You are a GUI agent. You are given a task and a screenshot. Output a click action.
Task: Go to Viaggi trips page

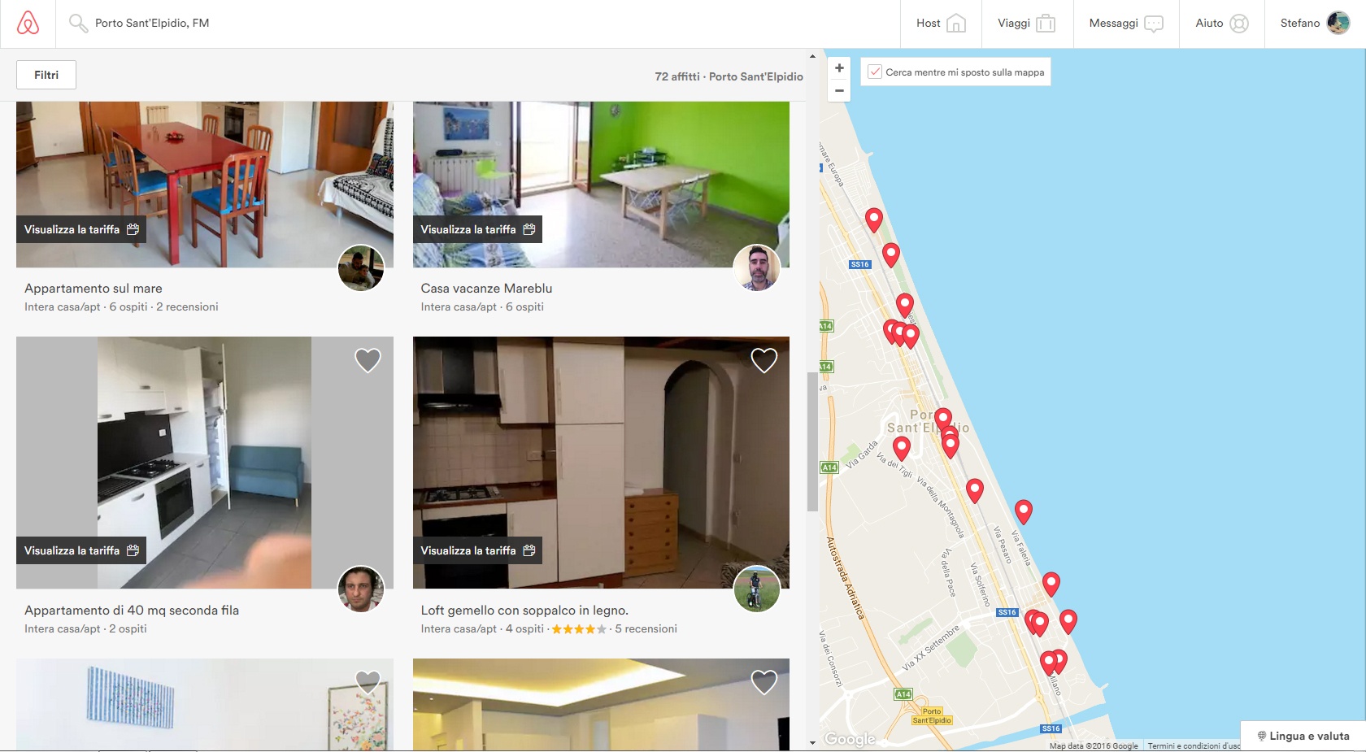coord(1026,23)
